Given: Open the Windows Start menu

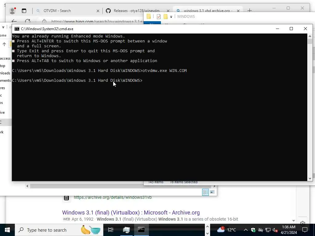Looking at the screenshot, I should coord(7,230).
